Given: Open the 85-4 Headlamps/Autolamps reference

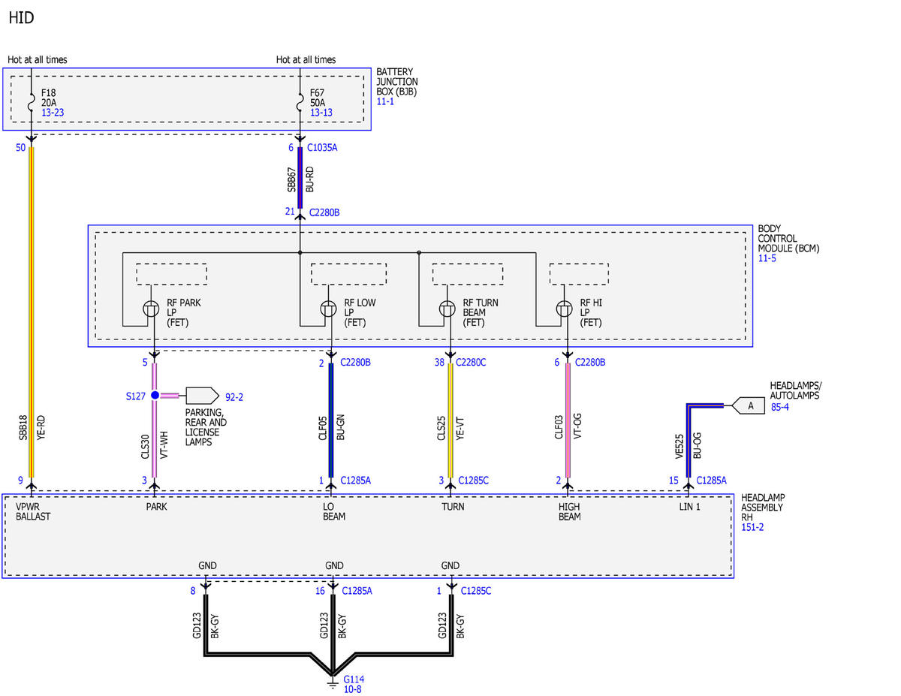Looking at the screenshot, I should pos(781,405).
